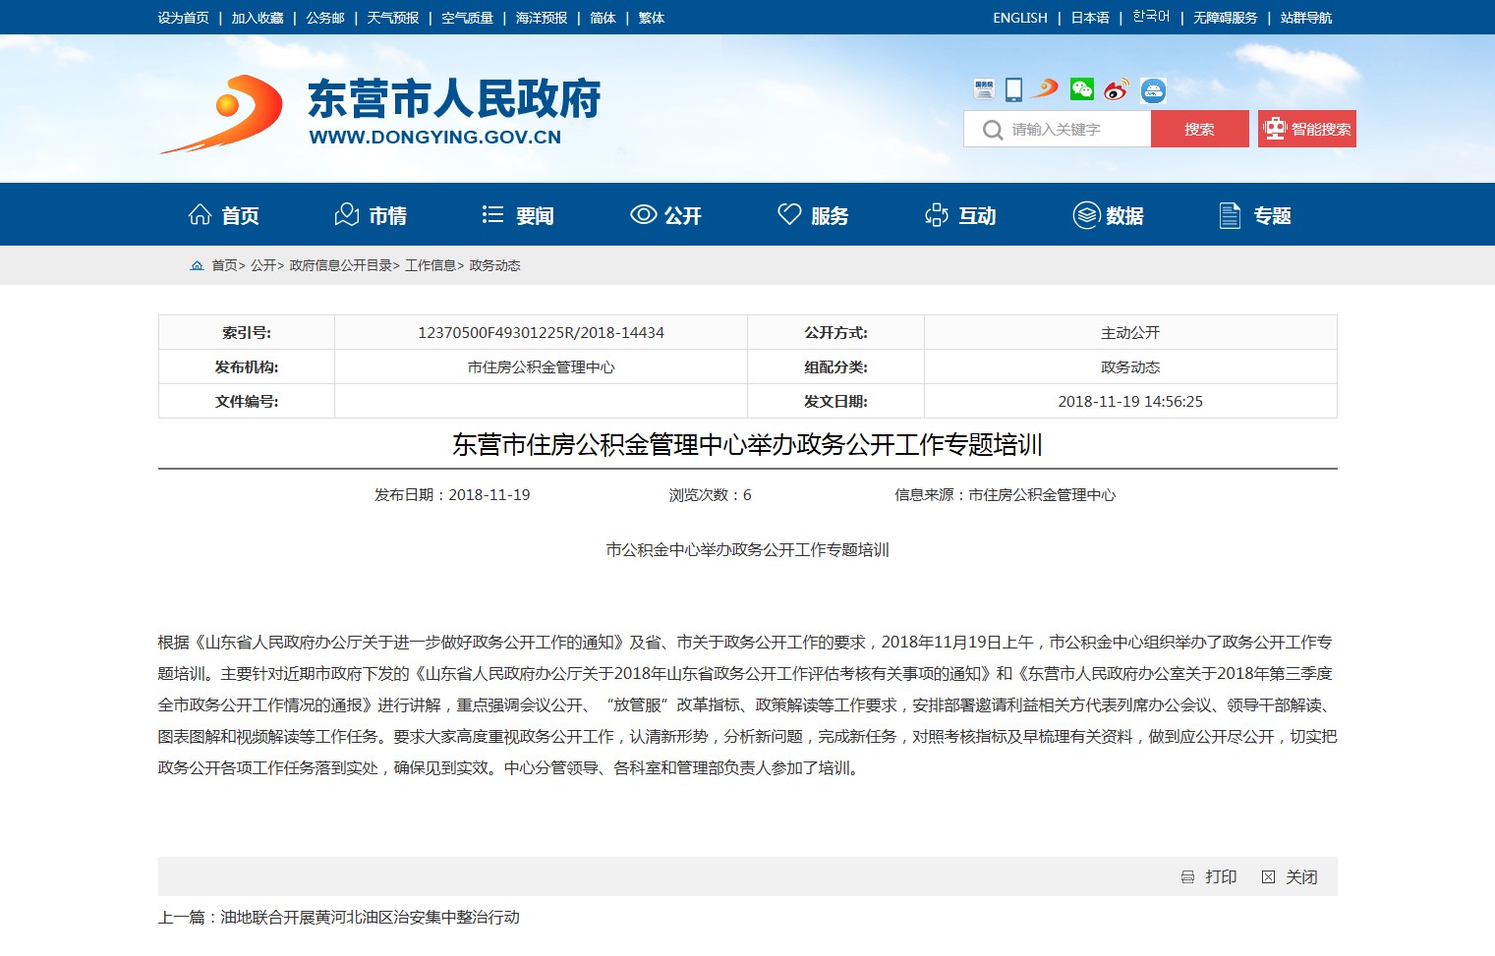Open the 服务 navigation menu

(813, 215)
